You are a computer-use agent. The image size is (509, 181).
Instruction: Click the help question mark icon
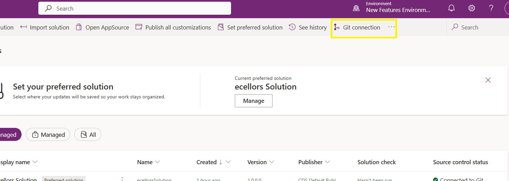[x=491, y=8]
